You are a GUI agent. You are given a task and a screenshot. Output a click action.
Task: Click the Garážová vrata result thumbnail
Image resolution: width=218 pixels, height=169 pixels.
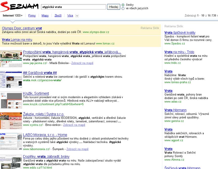pyautogui.click(x=11, y=79)
